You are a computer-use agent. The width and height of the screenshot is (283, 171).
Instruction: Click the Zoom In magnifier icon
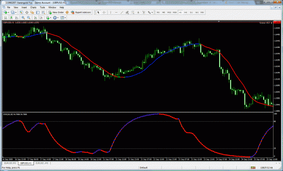pyautogui.click(x=23, y=18)
